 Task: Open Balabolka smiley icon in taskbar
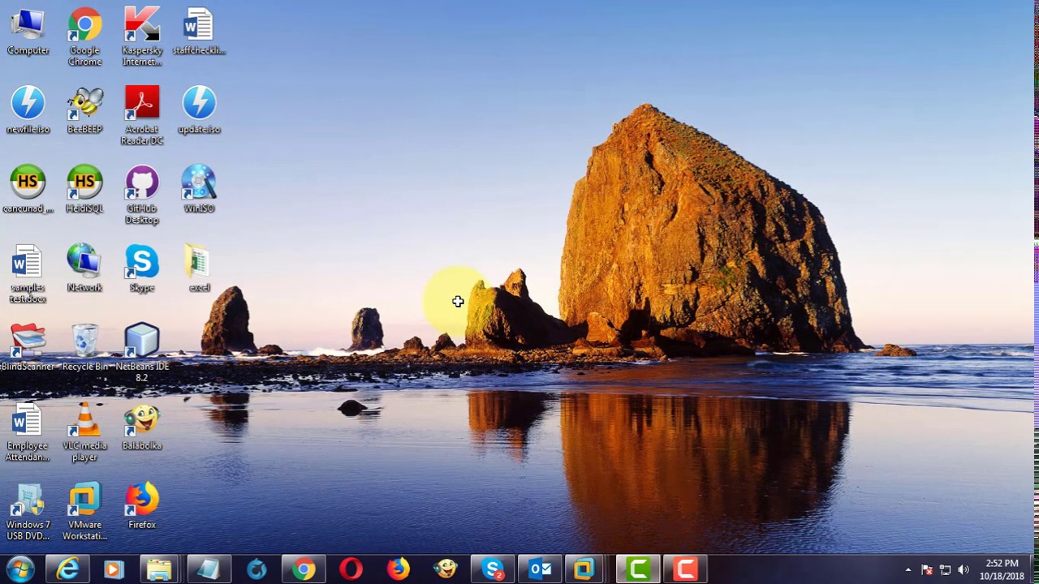(x=445, y=569)
